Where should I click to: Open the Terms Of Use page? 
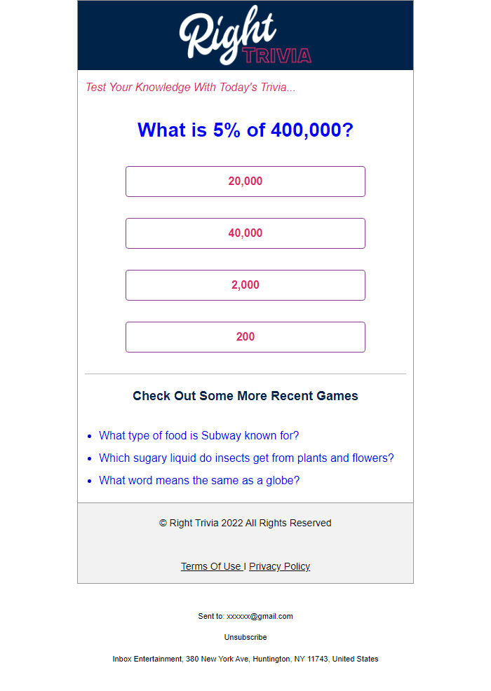(x=211, y=567)
